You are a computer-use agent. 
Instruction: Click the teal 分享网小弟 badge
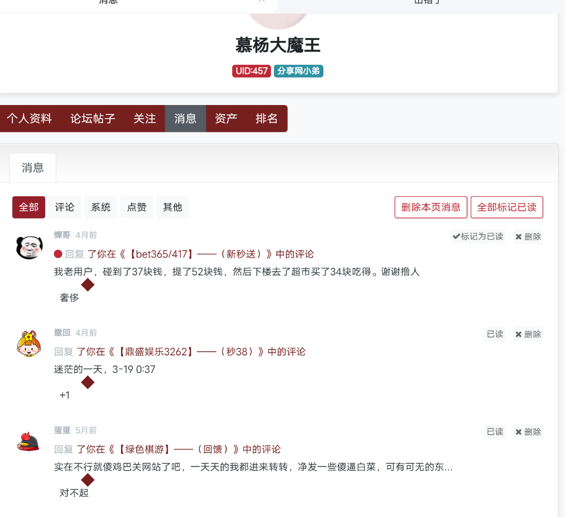298,71
